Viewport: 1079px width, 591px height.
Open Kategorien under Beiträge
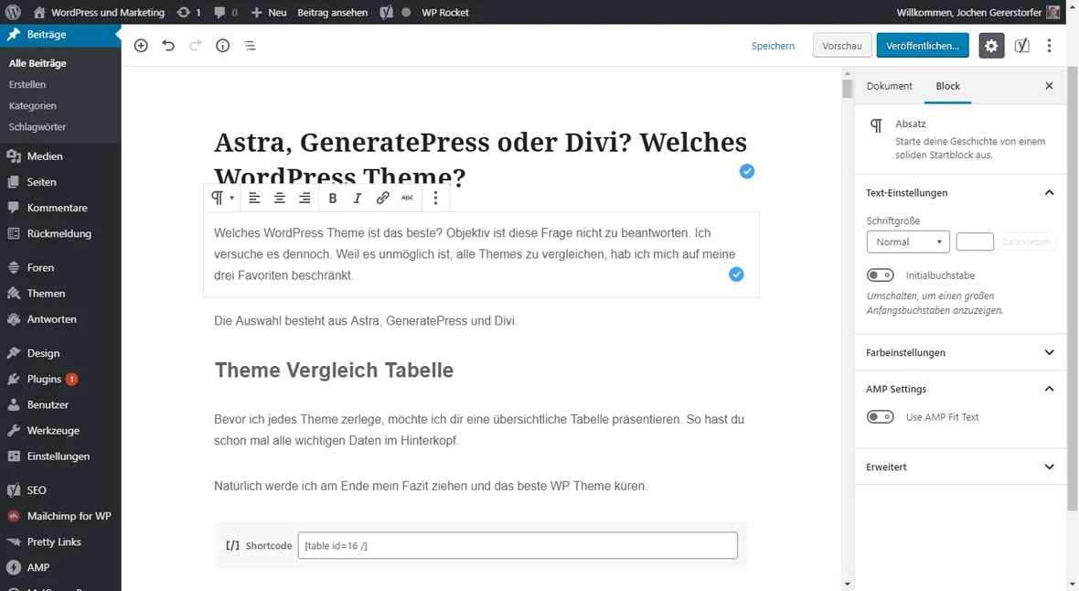33,105
